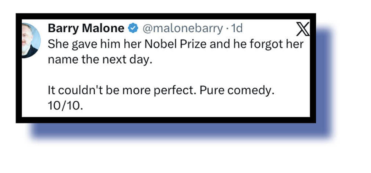Open Barry Malone's profile avatar
Image resolution: width=371 pixels, height=173 pixels.
[31, 40]
